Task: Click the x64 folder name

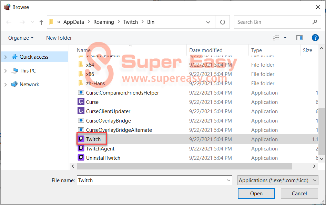Action: (90, 65)
